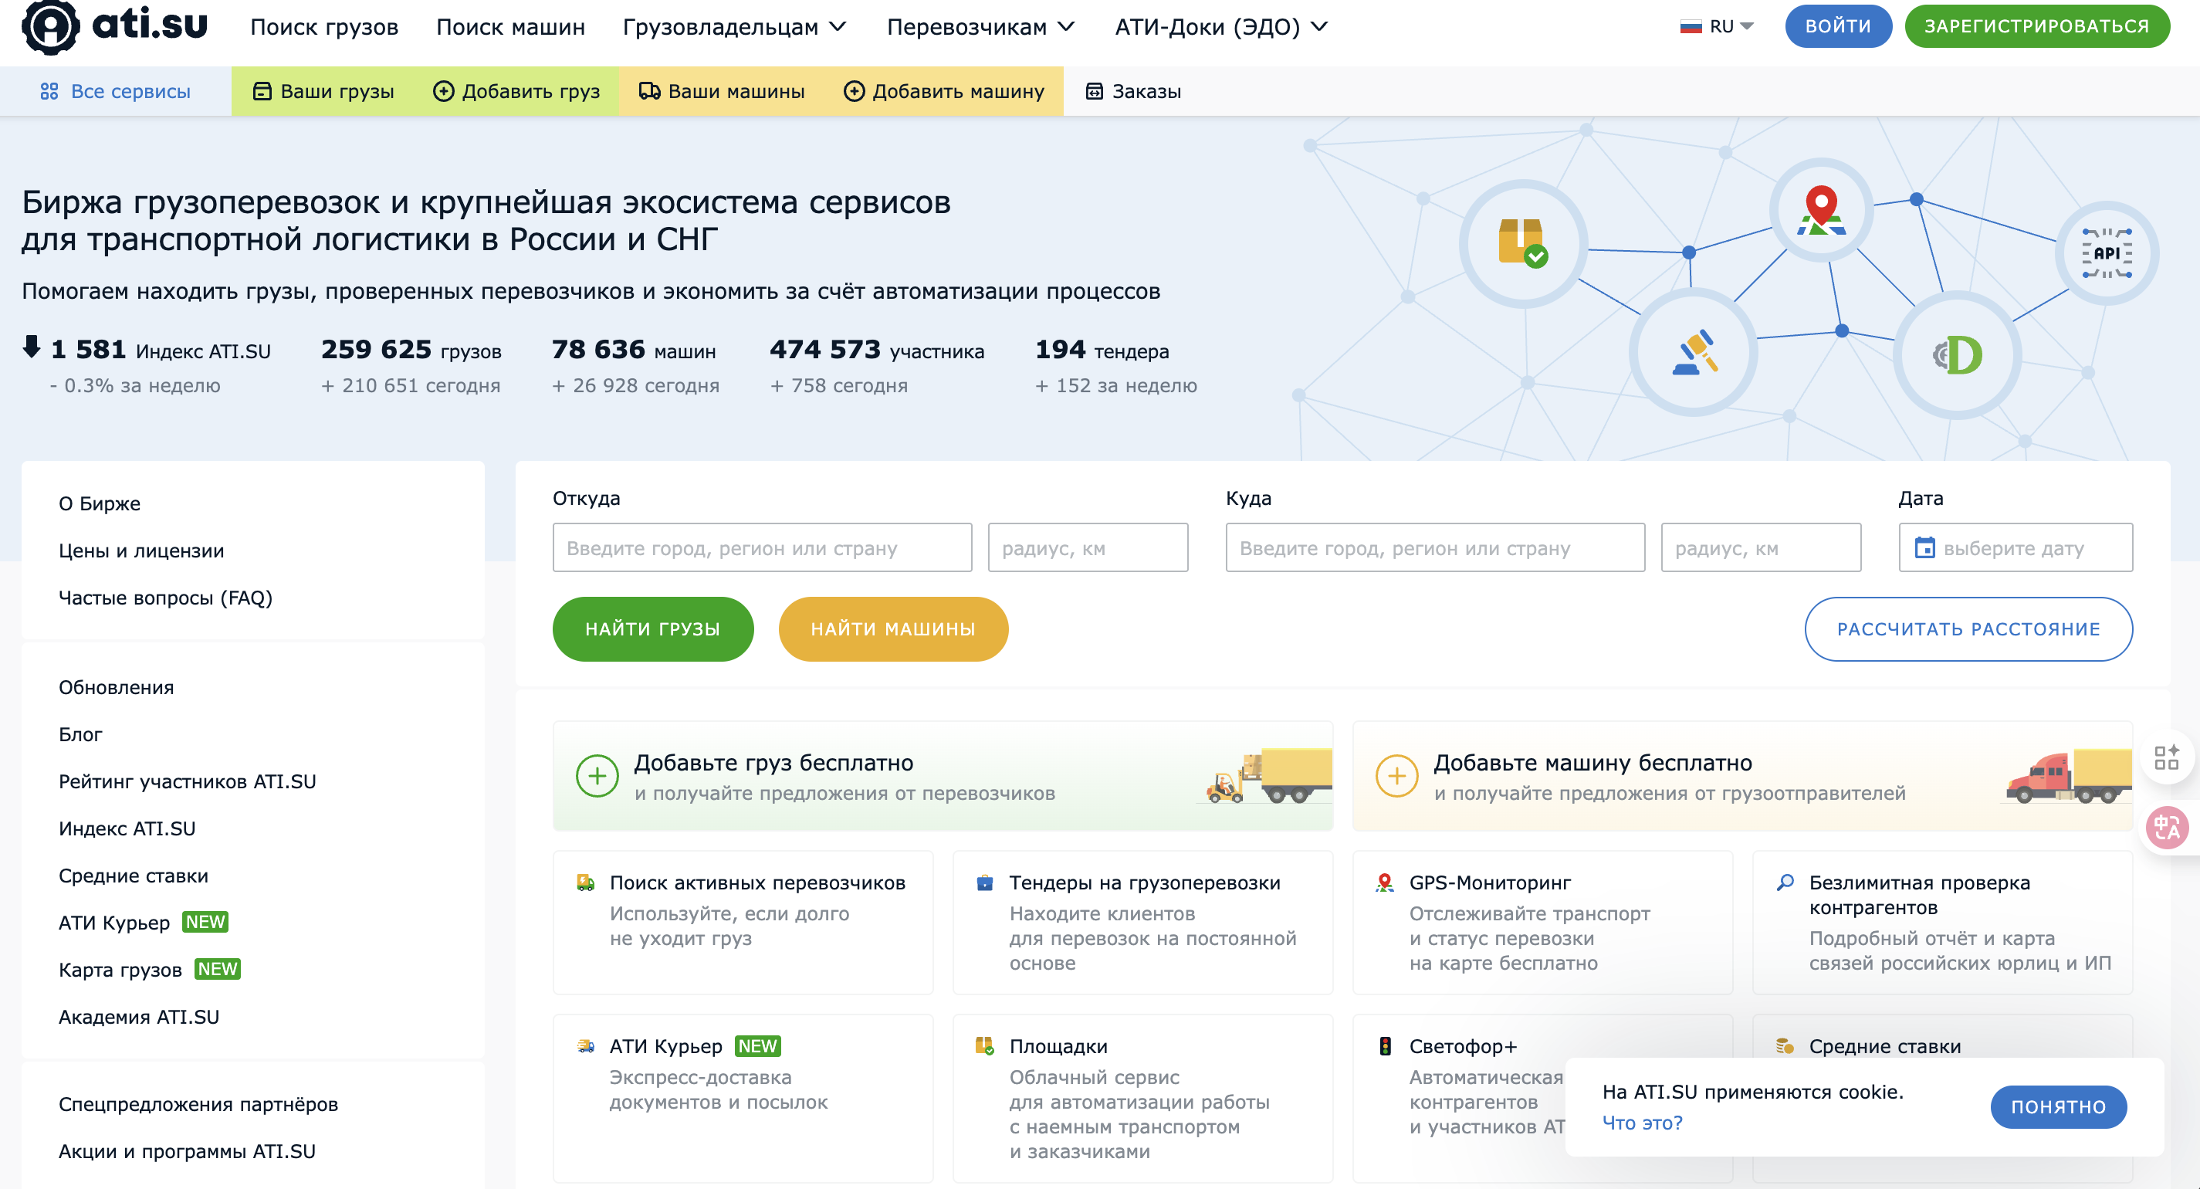The image size is (2200, 1189).
Task: Focus the Откуда city input field
Action: (762, 547)
